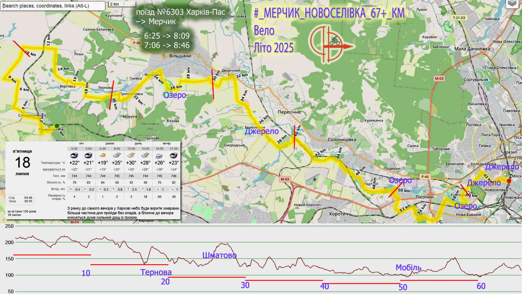Click the train 7:06 -> 8:46 timetable line

167,45
